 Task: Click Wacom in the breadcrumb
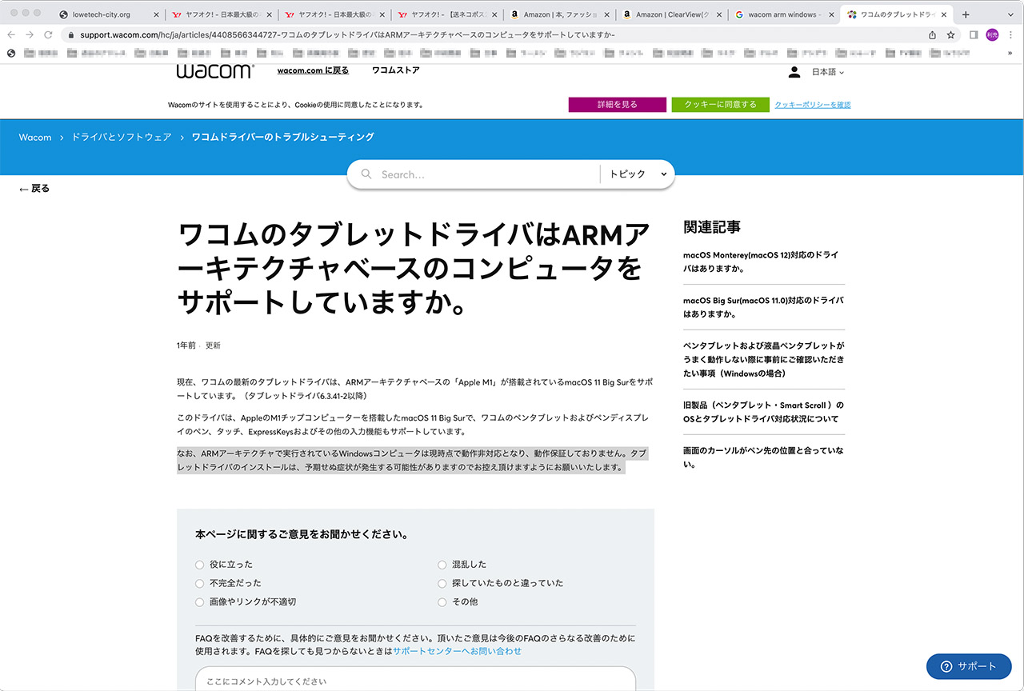click(35, 138)
